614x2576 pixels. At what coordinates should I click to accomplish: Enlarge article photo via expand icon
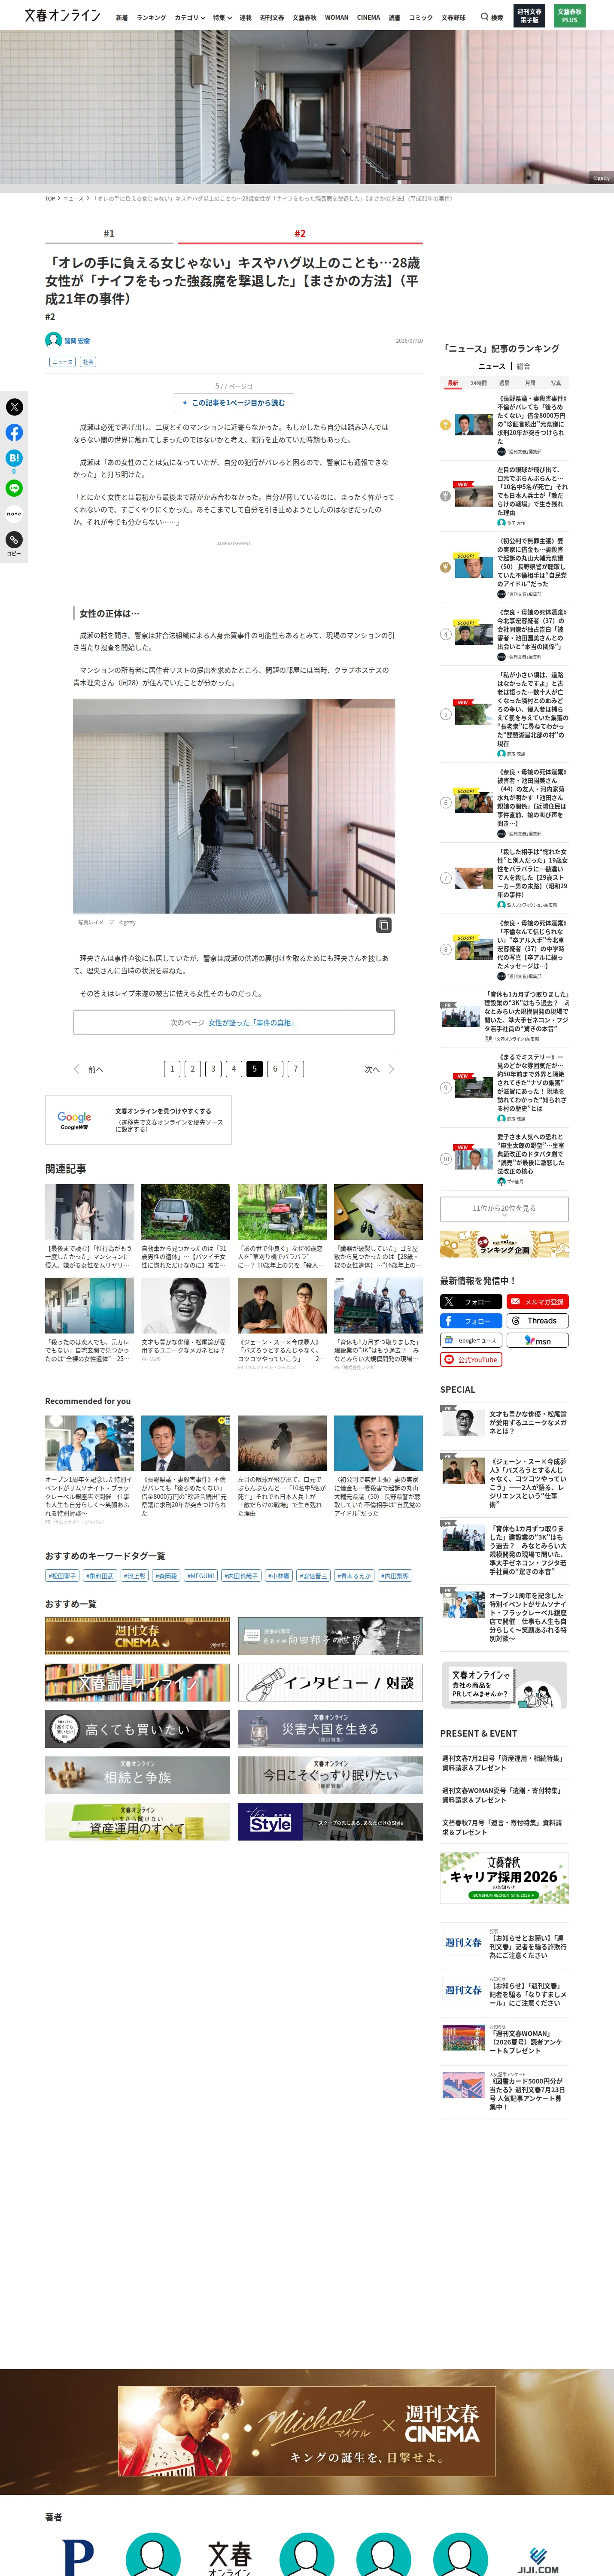pyautogui.click(x=383, y=925)
